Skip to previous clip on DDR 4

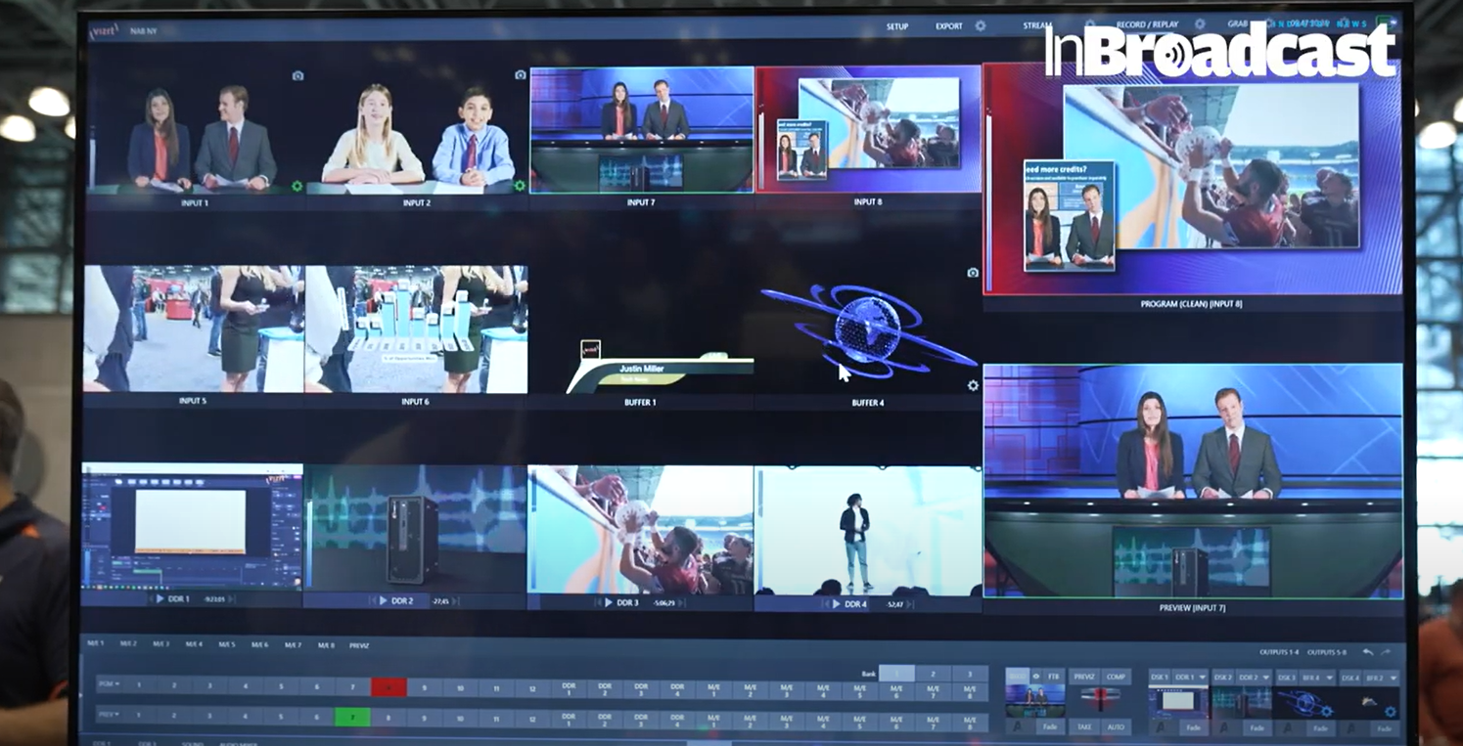click(x=824, y=604)
